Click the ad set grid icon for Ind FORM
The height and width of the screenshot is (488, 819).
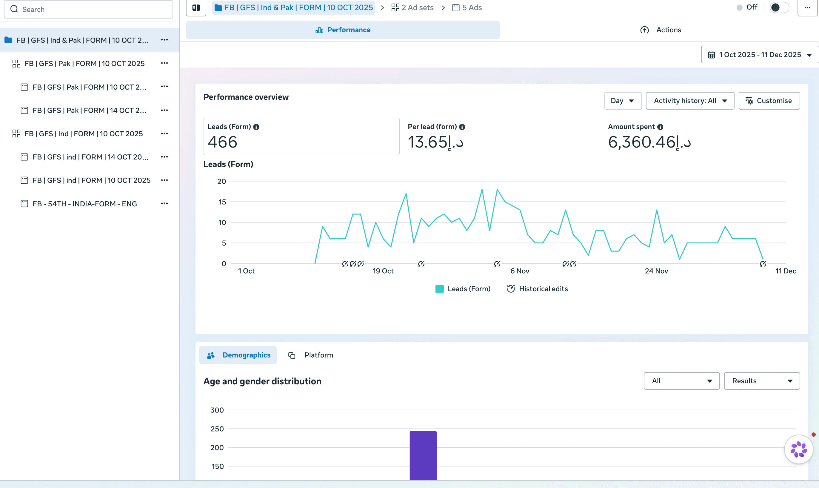click(x=16, y=133)
